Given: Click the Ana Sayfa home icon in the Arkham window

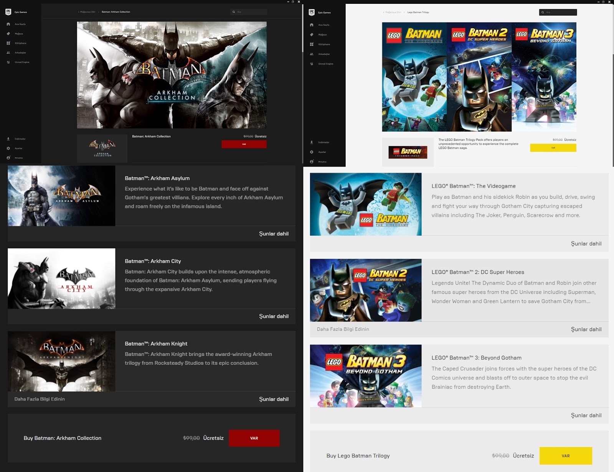Looking at the screenshot, I should pyautogui.click(x=8, y=24).
